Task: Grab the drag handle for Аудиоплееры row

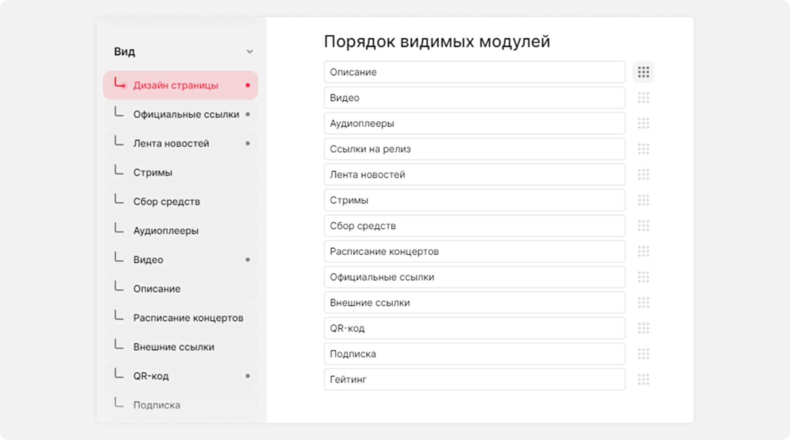Action: 643,123
